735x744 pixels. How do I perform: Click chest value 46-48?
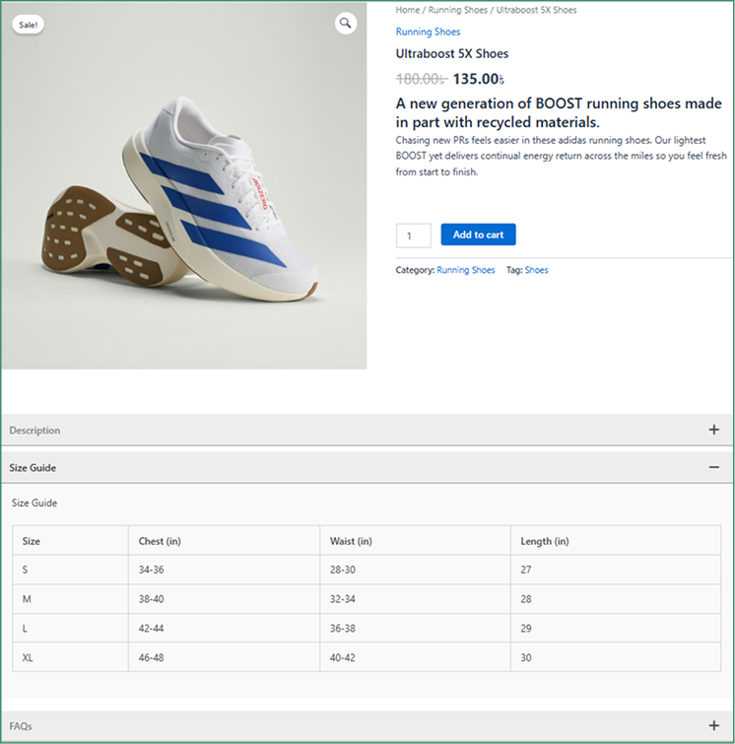[x=151, y=657]
